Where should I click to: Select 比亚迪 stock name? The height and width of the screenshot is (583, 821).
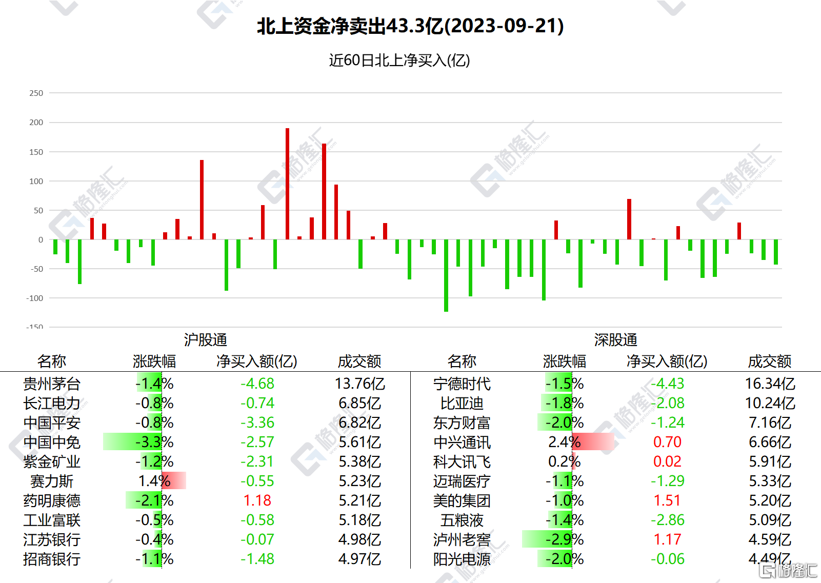(462, 403)
